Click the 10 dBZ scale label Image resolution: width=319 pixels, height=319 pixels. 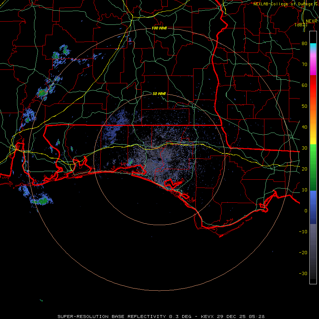point(304,190)
